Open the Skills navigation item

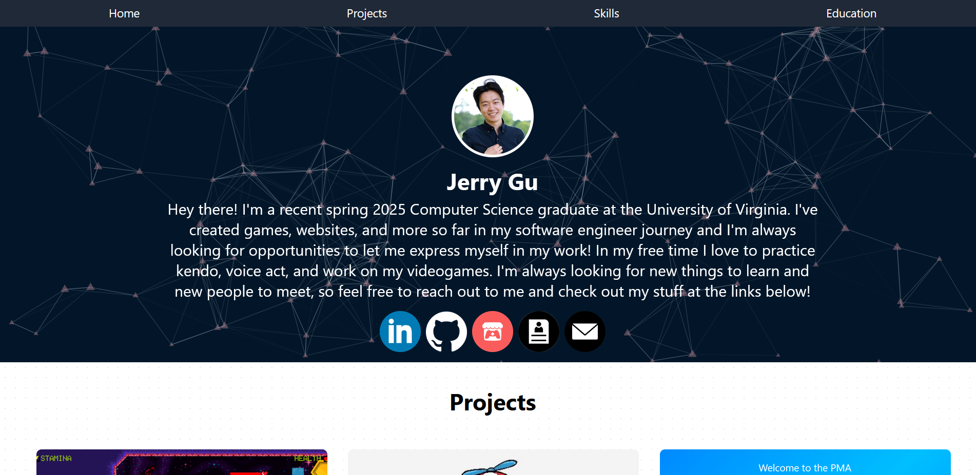607,13
